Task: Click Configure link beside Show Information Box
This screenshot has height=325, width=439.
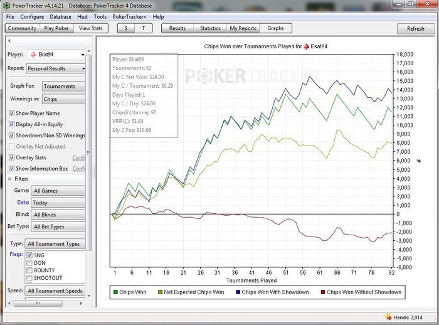Action: click(x=78, y=169)
